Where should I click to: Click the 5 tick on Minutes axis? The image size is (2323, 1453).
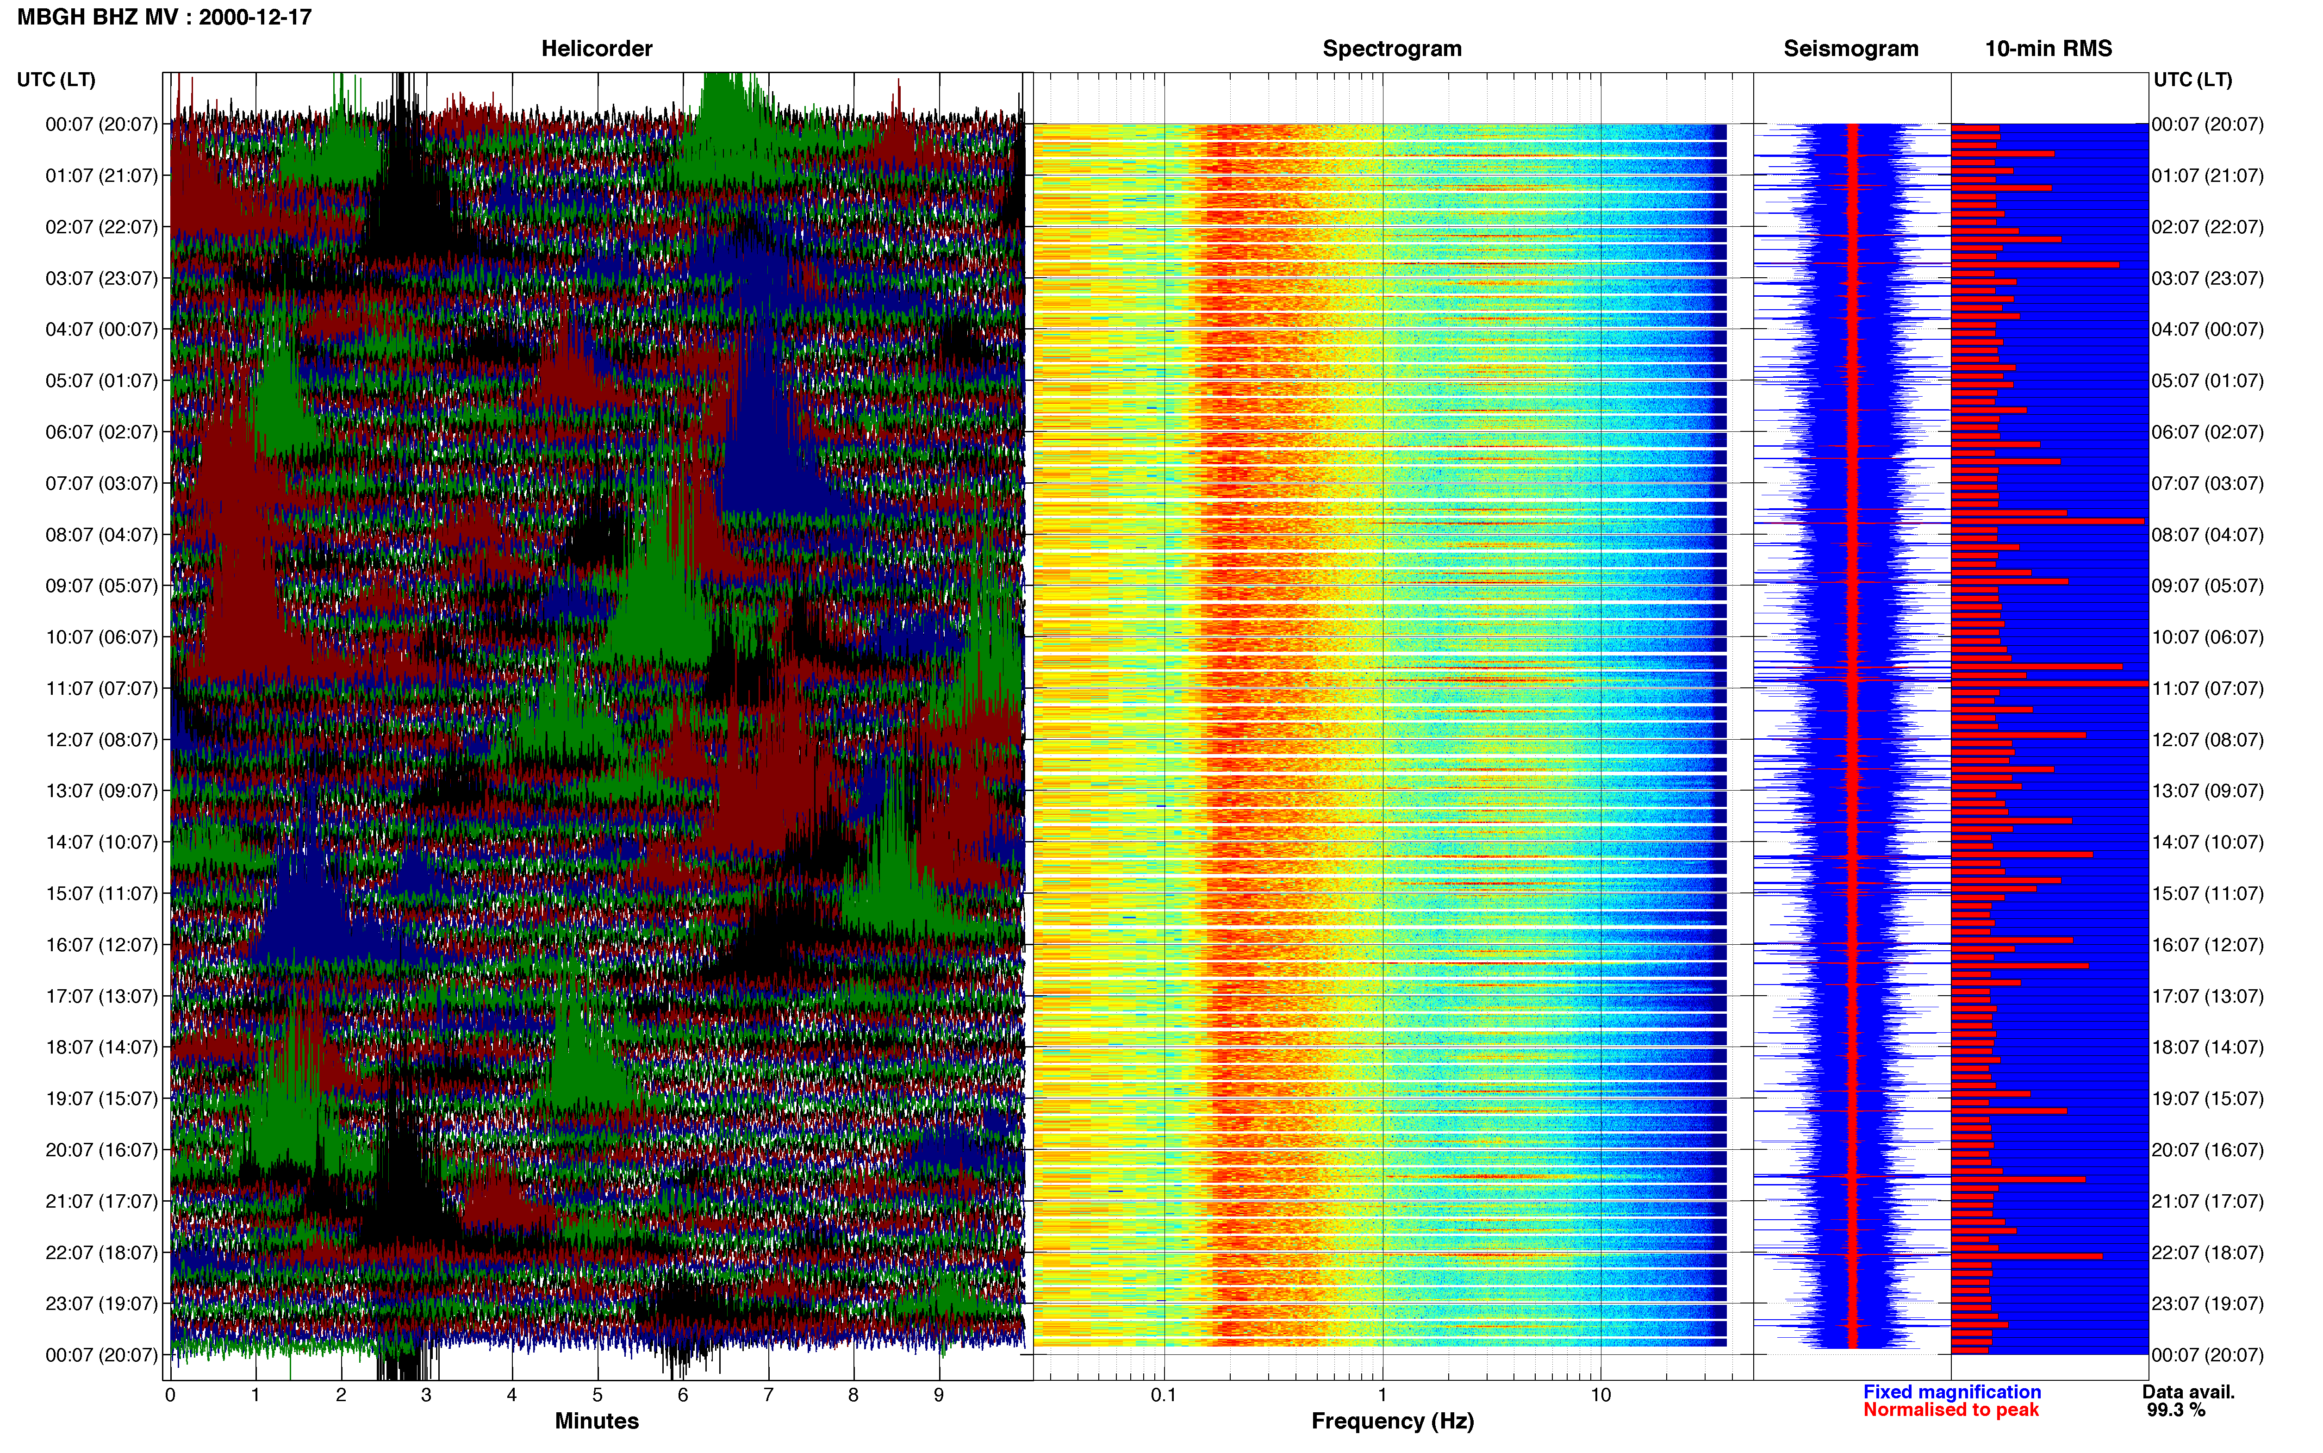tap(598, 1395)
